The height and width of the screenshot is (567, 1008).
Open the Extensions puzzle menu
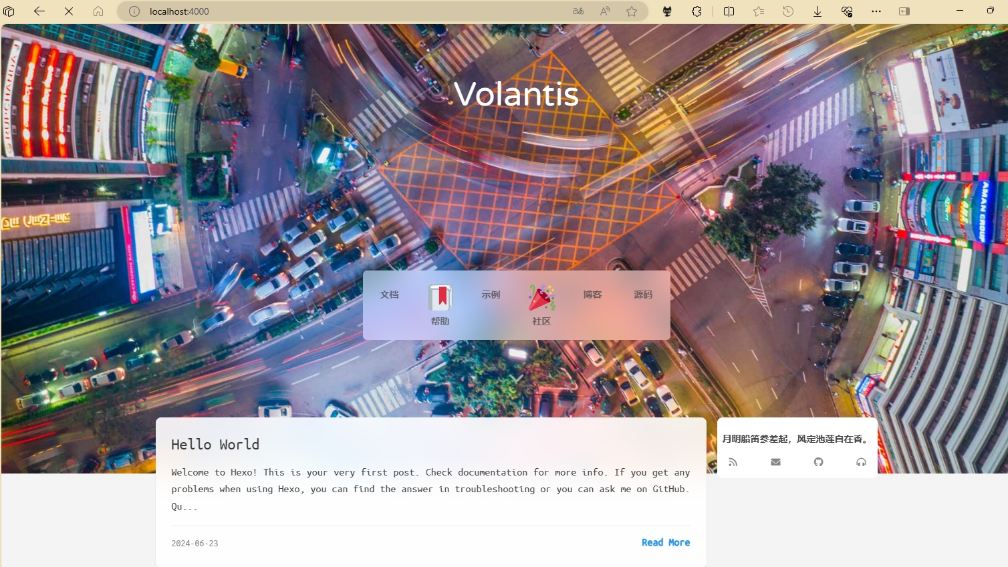click(x=697, y=11)
